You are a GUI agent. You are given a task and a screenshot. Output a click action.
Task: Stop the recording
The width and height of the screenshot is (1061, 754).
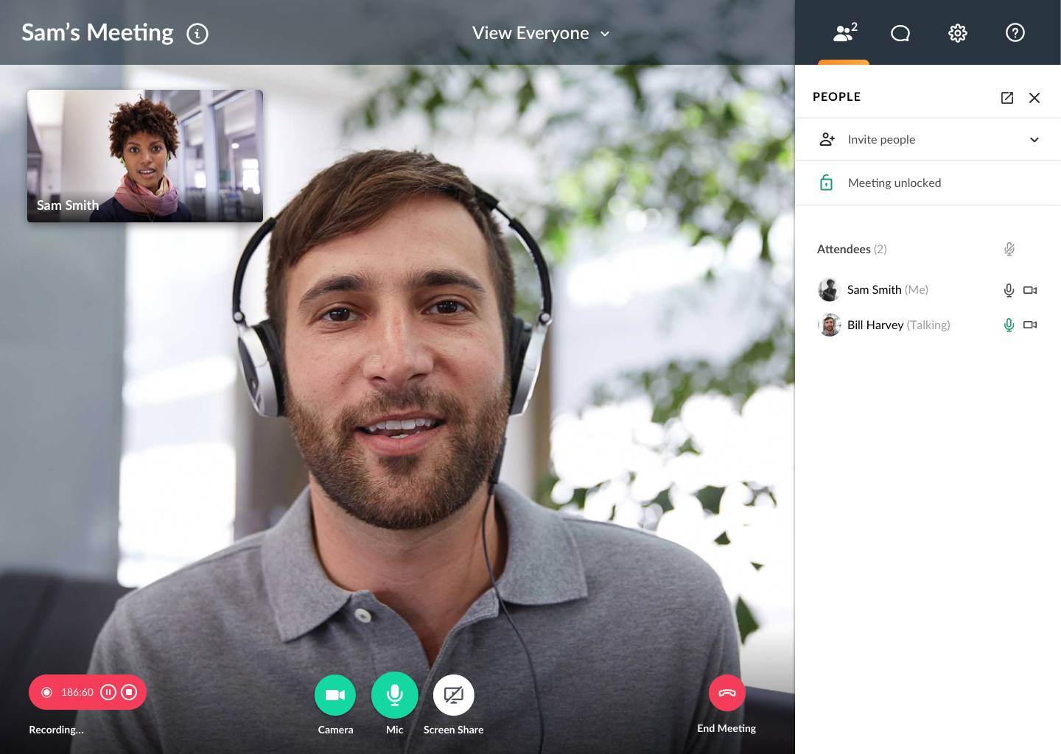click(129, 692)
